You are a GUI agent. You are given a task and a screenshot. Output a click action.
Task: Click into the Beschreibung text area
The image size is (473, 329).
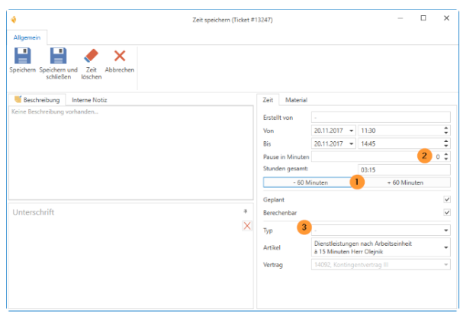click(130, 153)
